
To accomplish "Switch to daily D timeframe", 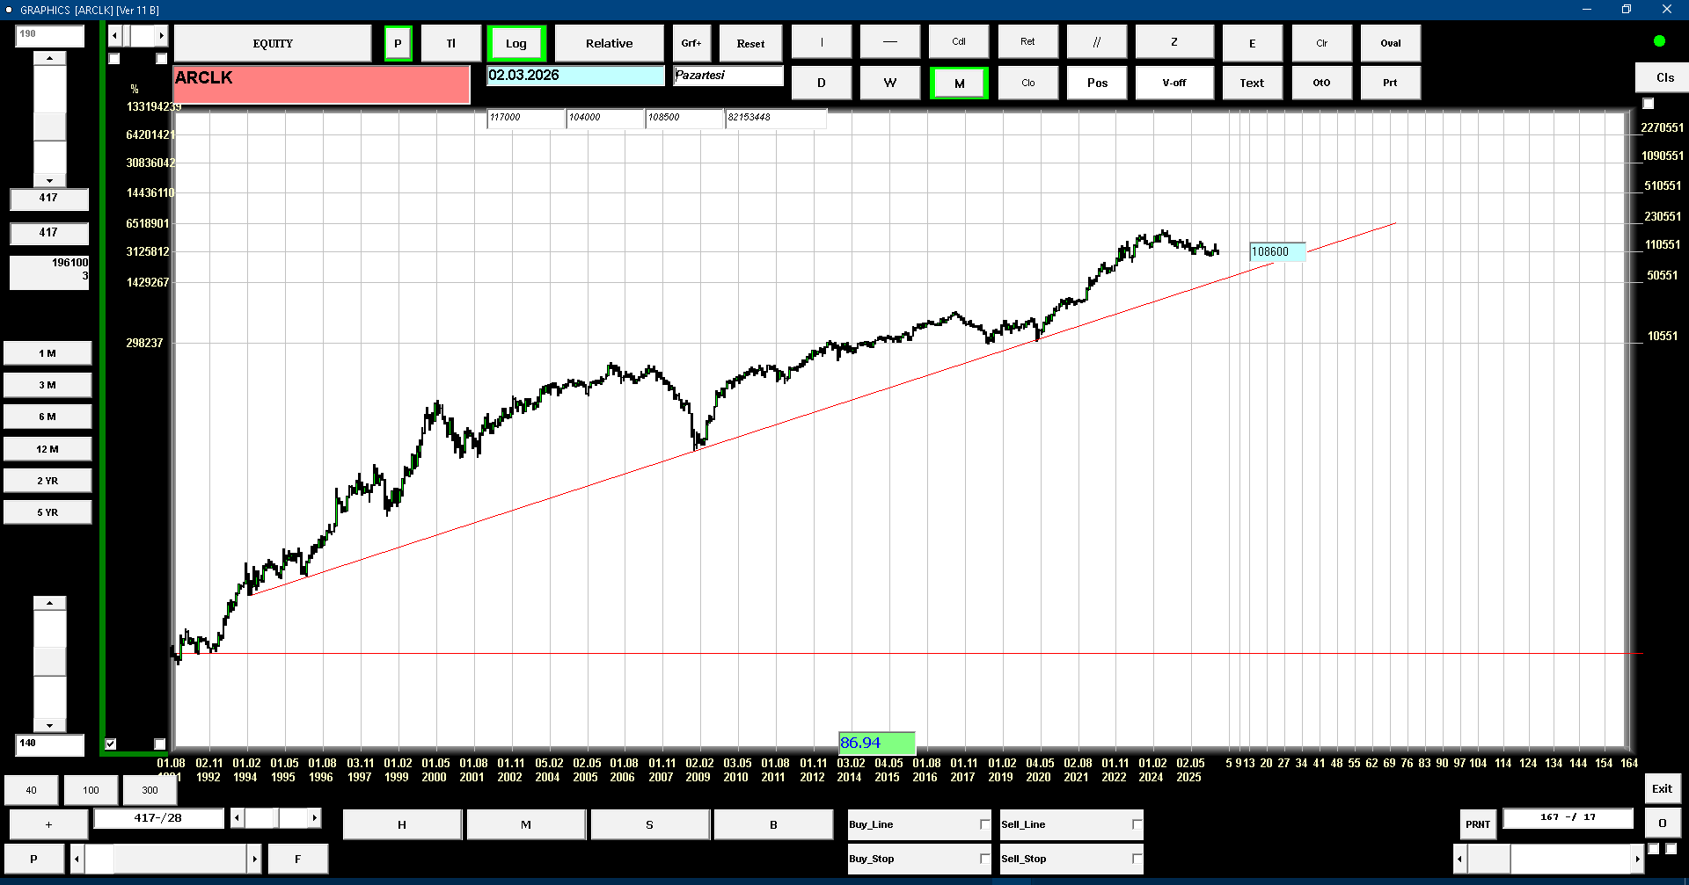I will pyautogui.click(x=821, y=83).
